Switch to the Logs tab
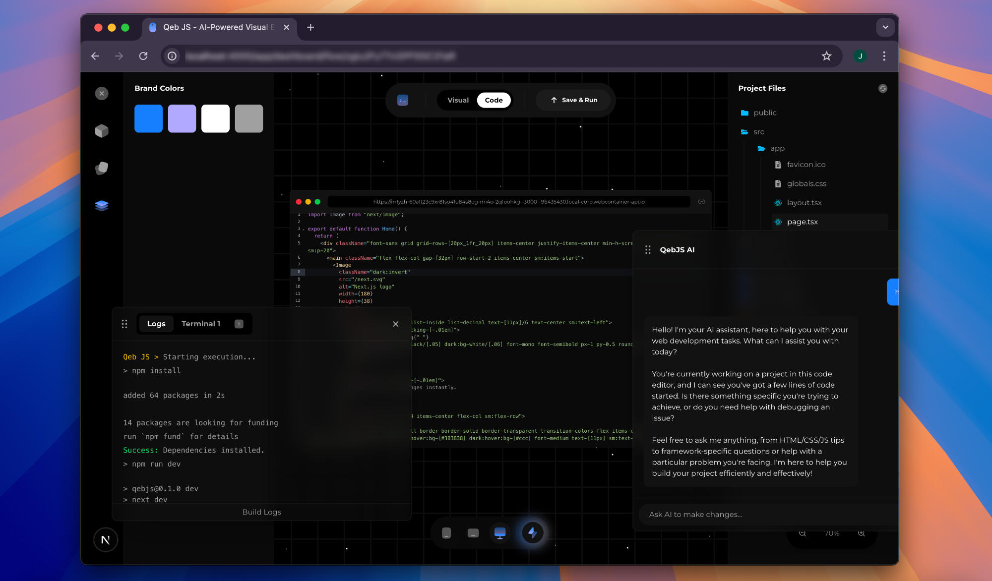The width and height of the screenshot is (992, 581). pyautogui.click(x=156, y=324)
